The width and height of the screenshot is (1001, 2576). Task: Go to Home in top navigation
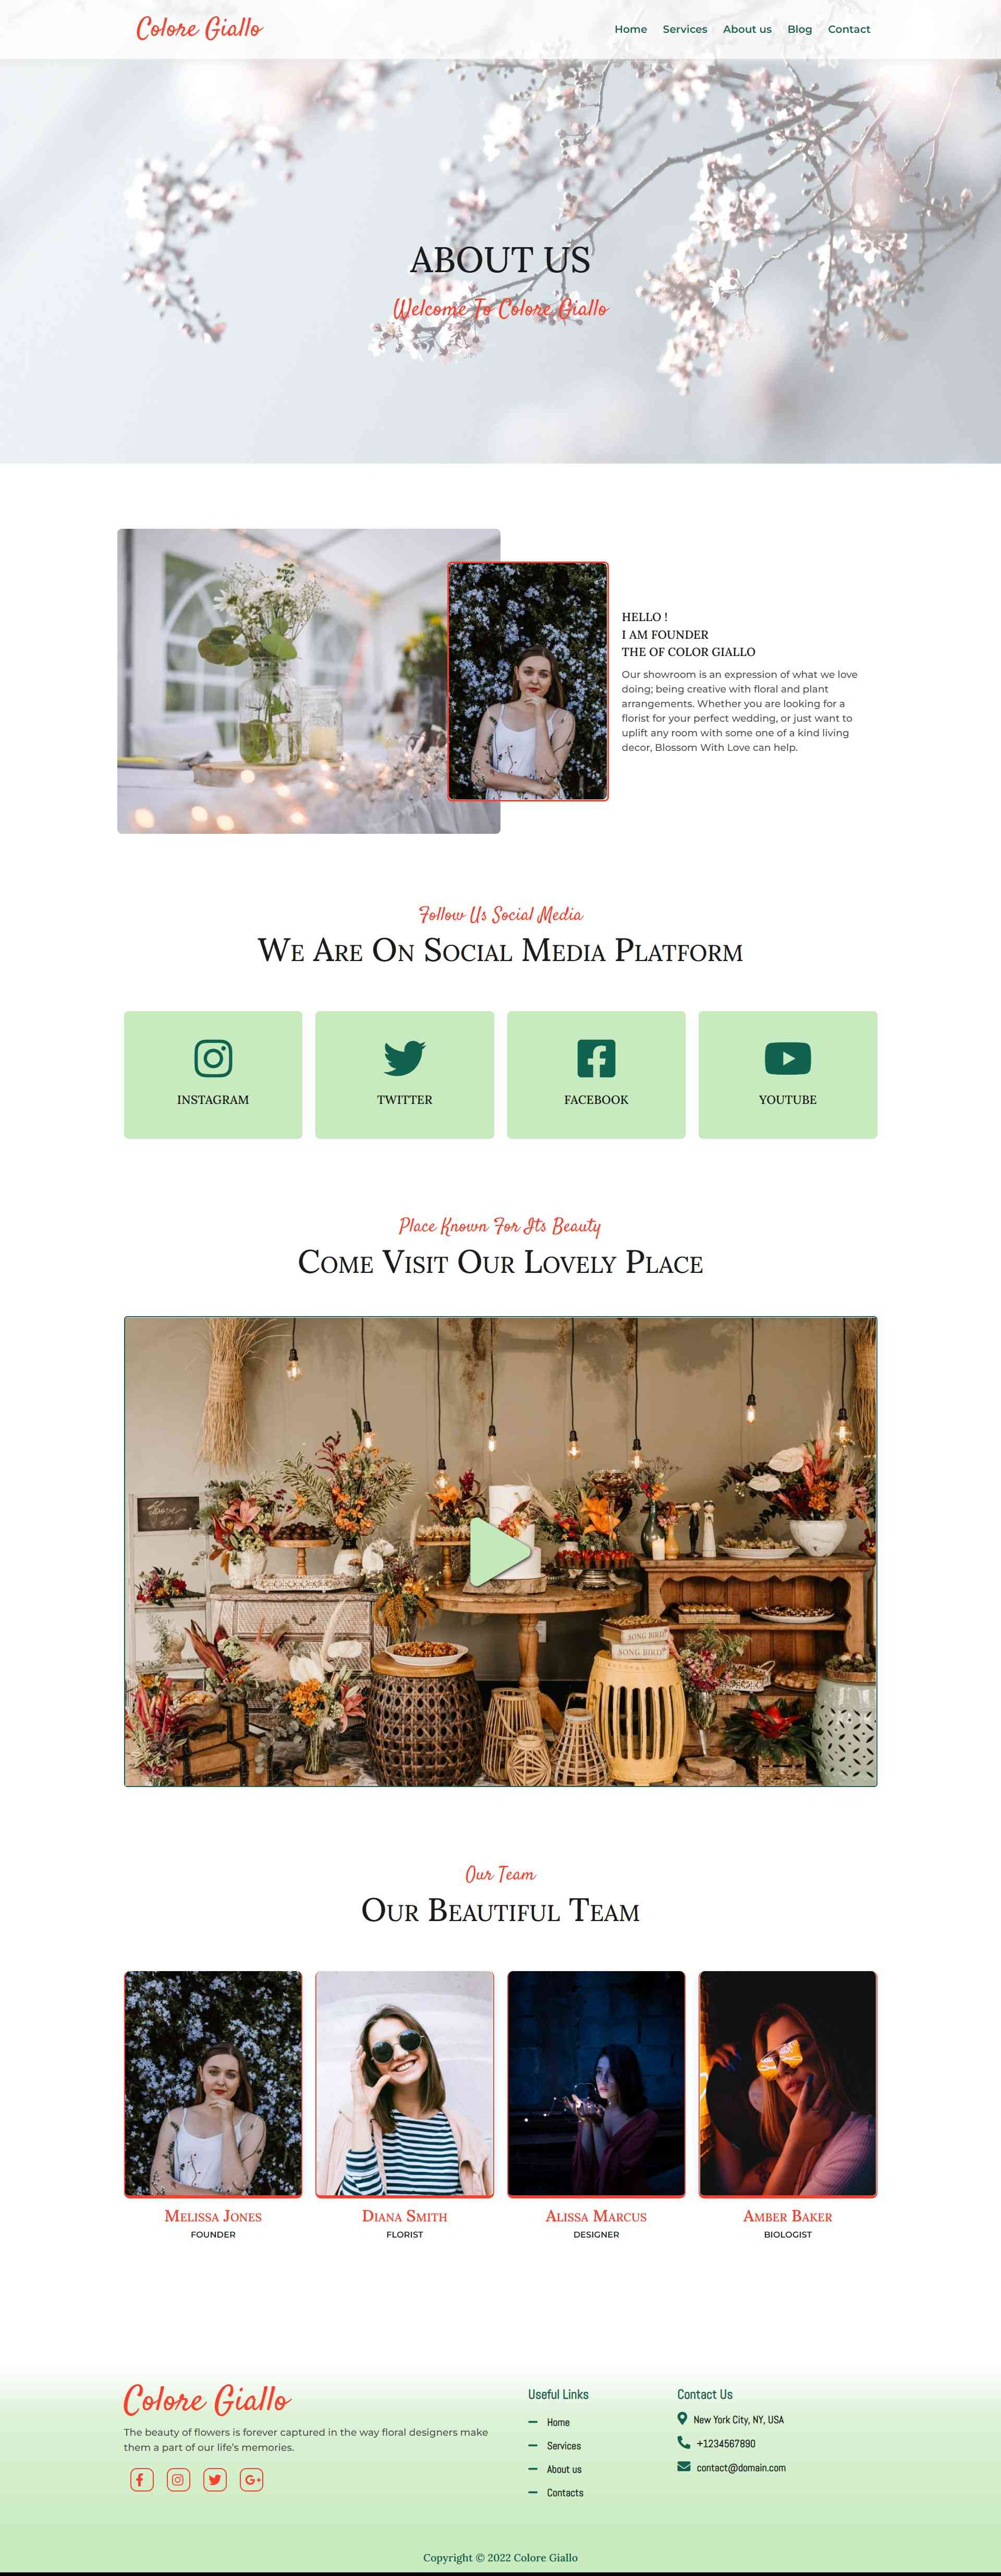click(630, 29)
